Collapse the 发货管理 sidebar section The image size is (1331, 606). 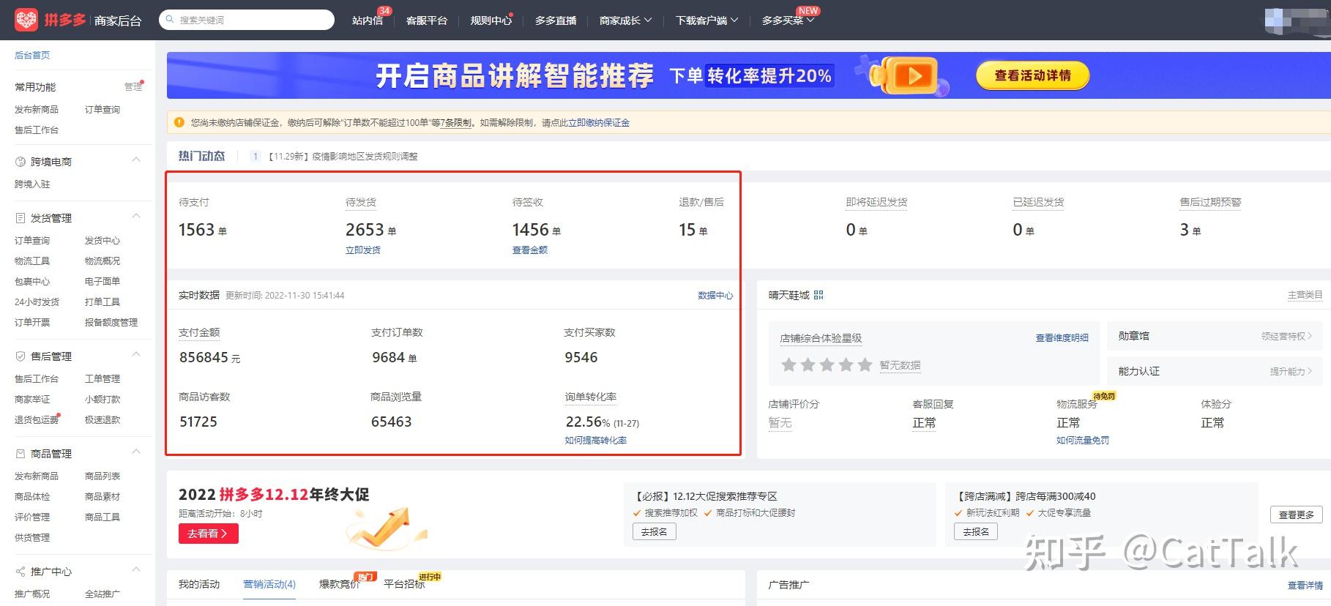(x=136, y=217)
